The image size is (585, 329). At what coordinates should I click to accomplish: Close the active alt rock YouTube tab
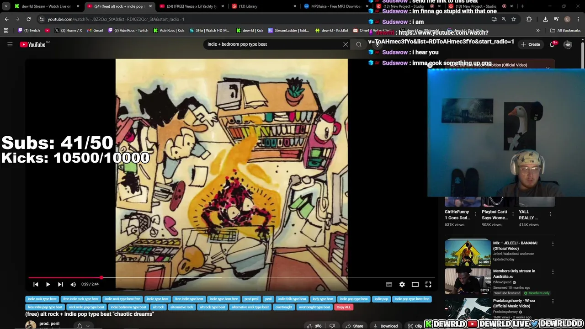pyautogui.click(x=150, y=6)
